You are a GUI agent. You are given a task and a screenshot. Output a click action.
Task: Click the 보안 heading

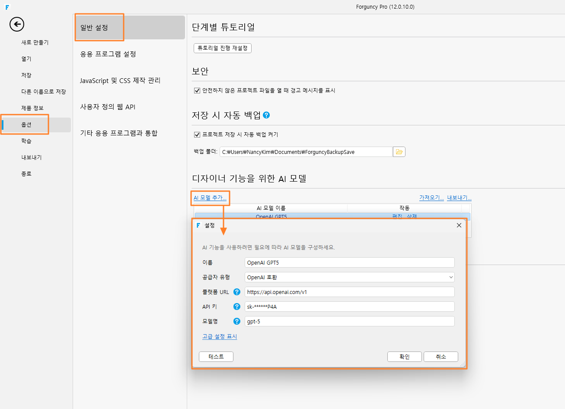(x=200, y=71)
